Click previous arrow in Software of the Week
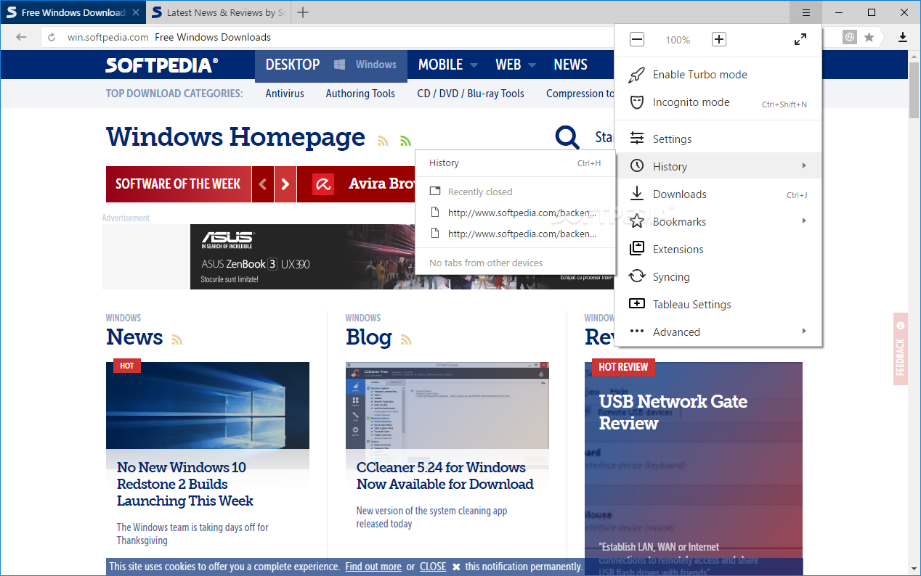The height and width of the screenshot is (576, 921). pos(263,184)
